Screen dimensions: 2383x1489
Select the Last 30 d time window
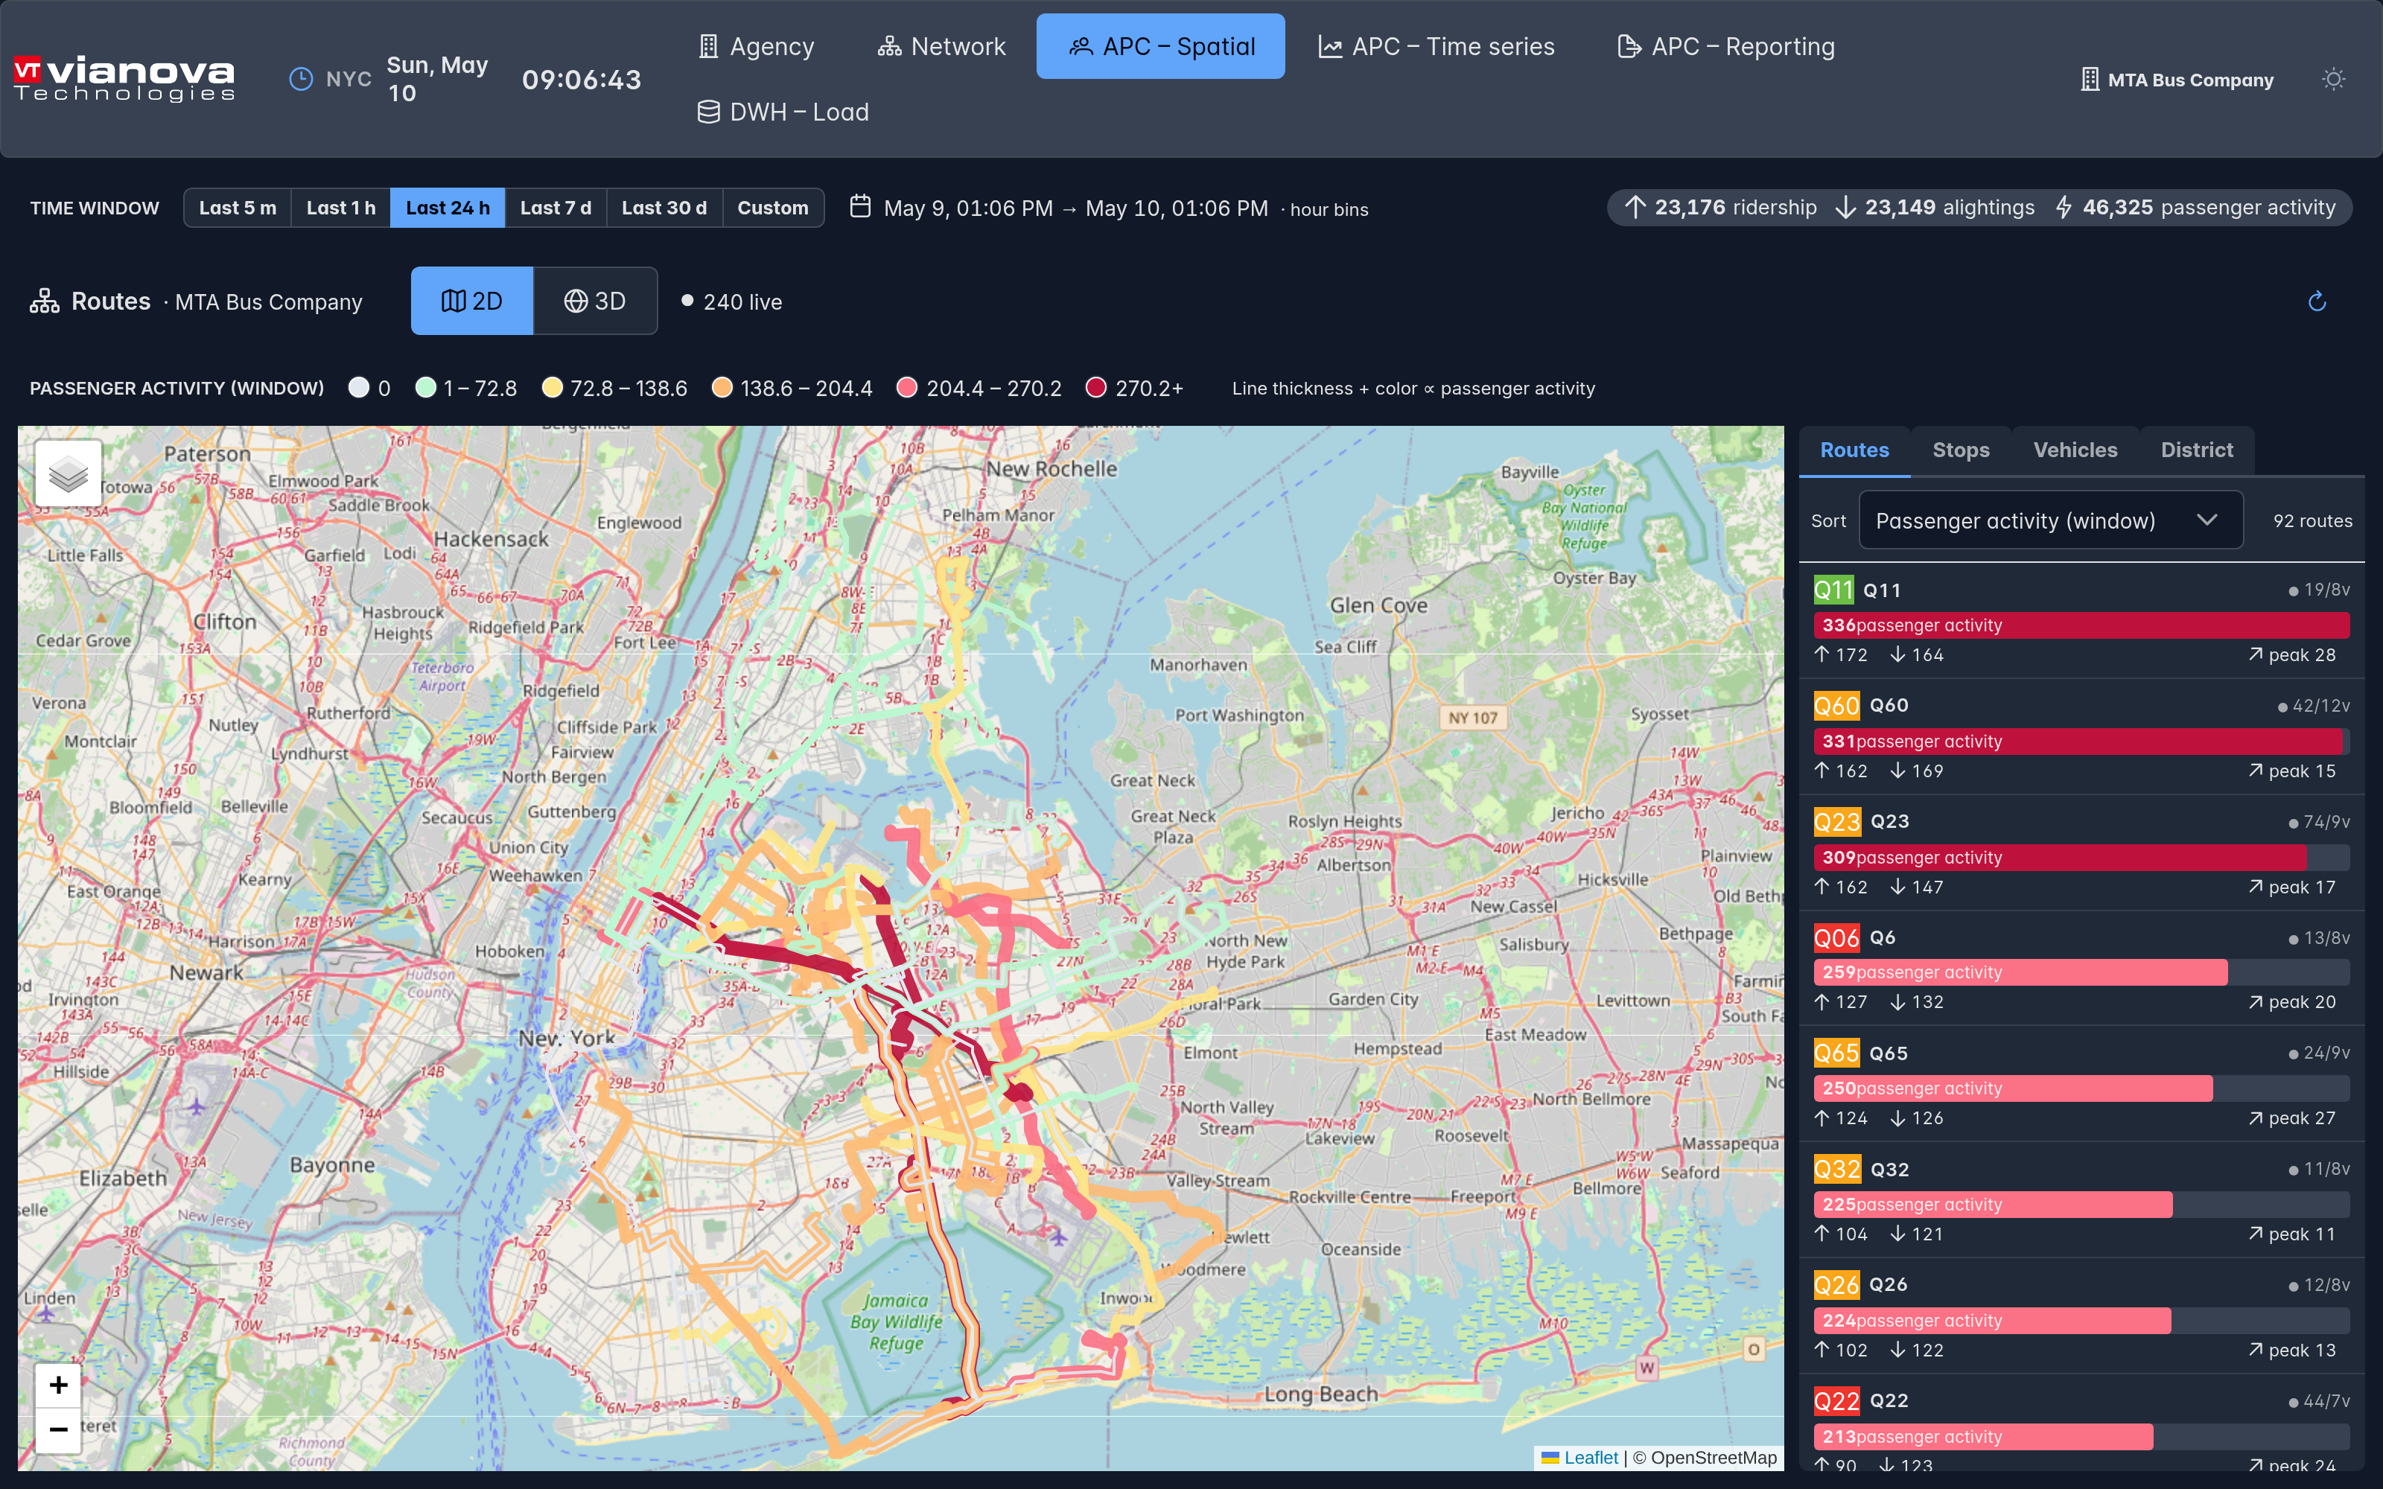coord(665,208)
